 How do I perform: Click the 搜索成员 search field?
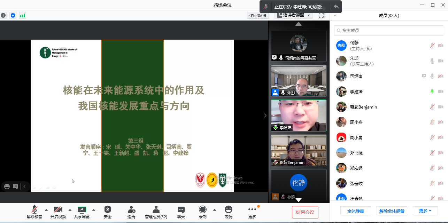click(389, 31)
